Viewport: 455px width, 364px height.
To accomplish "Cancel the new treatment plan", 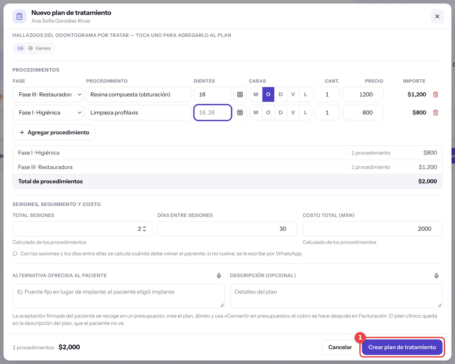I will [340, 347].
